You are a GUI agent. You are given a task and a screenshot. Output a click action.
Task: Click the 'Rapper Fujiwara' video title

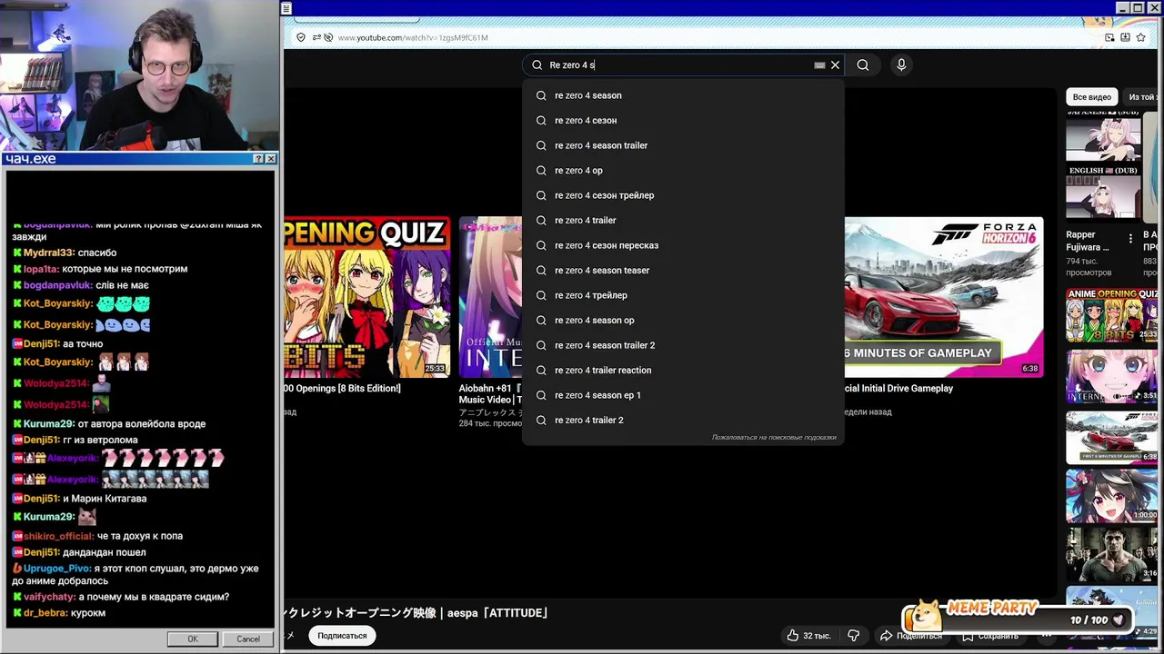point(1088,241)
